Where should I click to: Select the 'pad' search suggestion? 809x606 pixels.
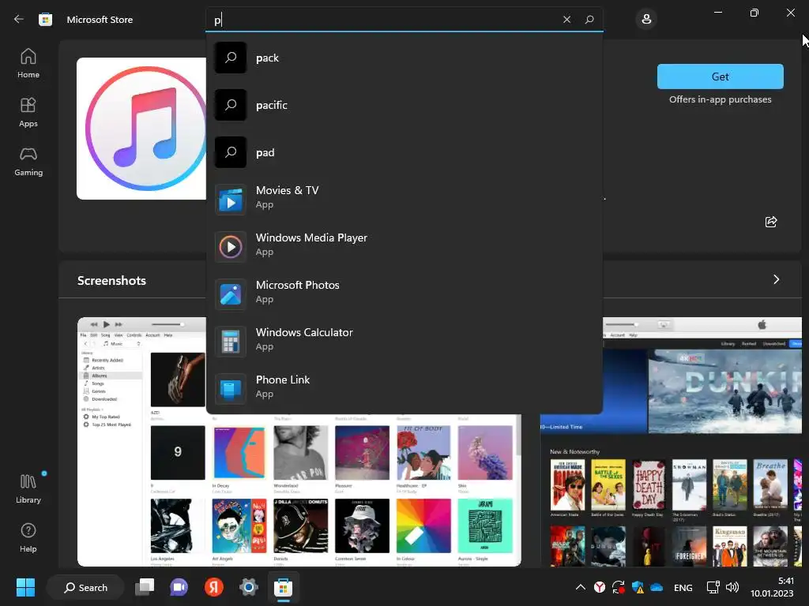[404, 152]
